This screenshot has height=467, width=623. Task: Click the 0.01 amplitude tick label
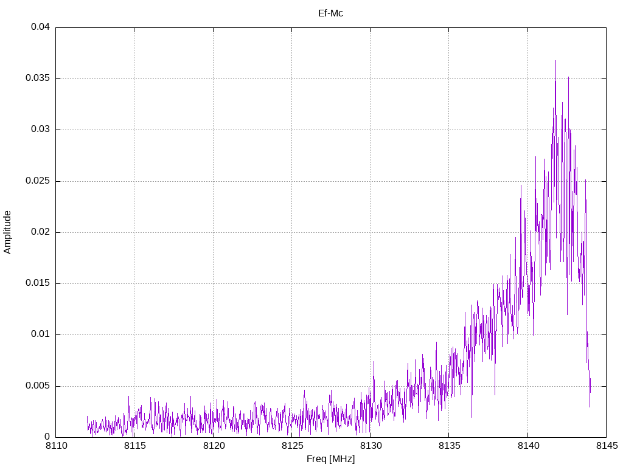coord(40,334)
